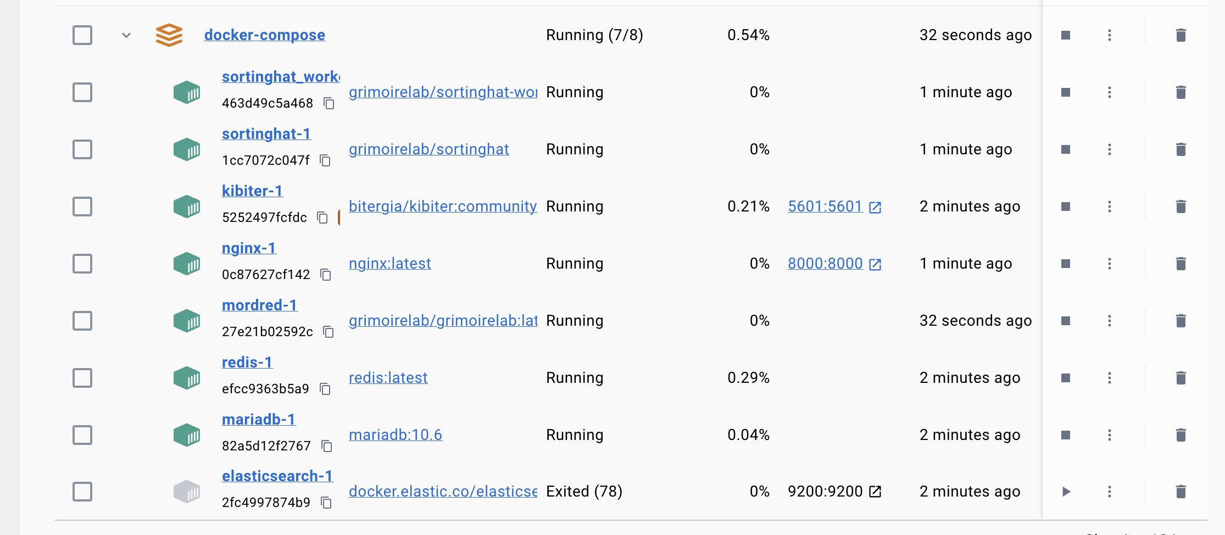Image resolution: width=1225 pixels, height=535 pixels.
Task: Copy the container ID of sortinghat-1
Action: (x=325, y=160)
